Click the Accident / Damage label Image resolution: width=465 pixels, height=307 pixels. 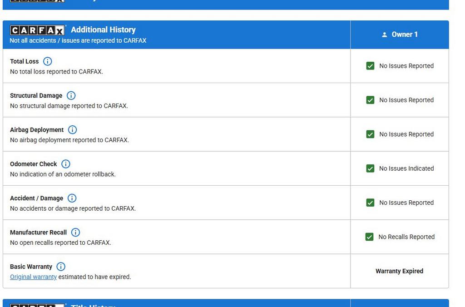[x=36, y=198]
